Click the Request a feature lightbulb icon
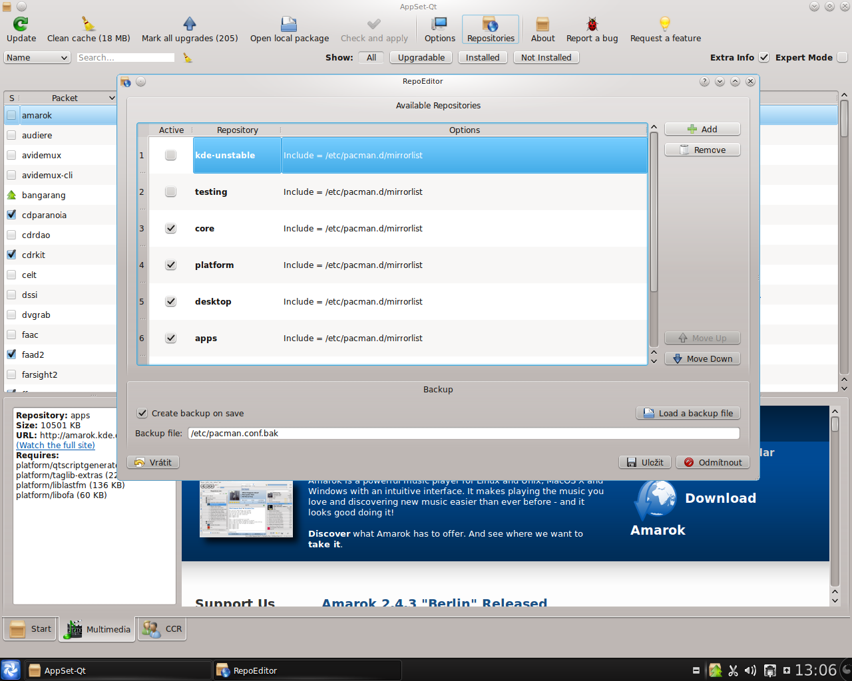 [665, 24]
